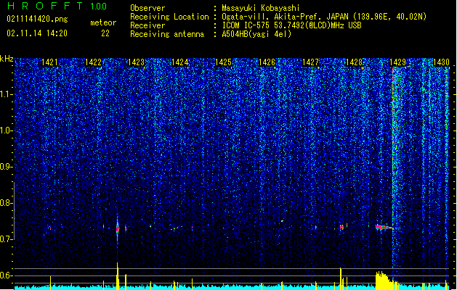Click the 1.0 kHz axis label
The width and height of the screenshot is (457, 290).
6,130
